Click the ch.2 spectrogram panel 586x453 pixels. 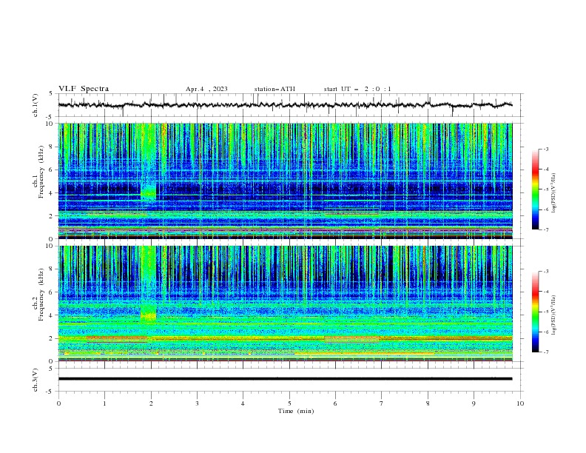coord(285,303)
